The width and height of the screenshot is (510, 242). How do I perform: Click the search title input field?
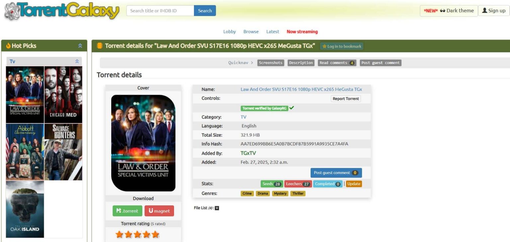pyautogui.click(x=159, y=10)
